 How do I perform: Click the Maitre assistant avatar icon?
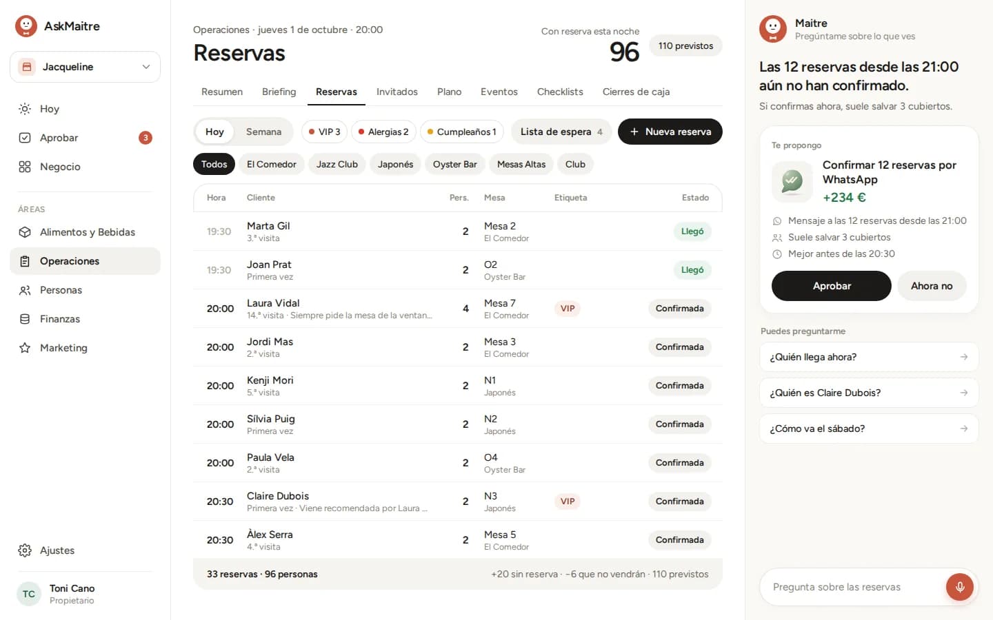(x=773, y=29)
